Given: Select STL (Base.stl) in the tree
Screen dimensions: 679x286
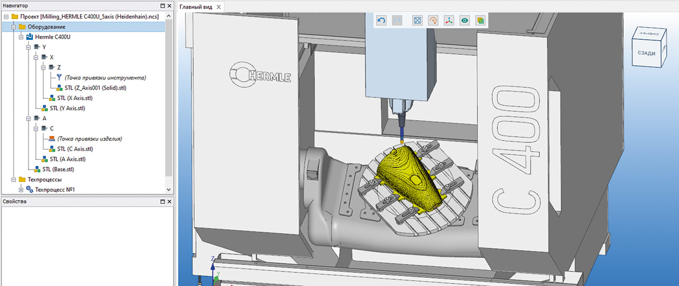Looking at the screenshot, I should tap(58, 169).
